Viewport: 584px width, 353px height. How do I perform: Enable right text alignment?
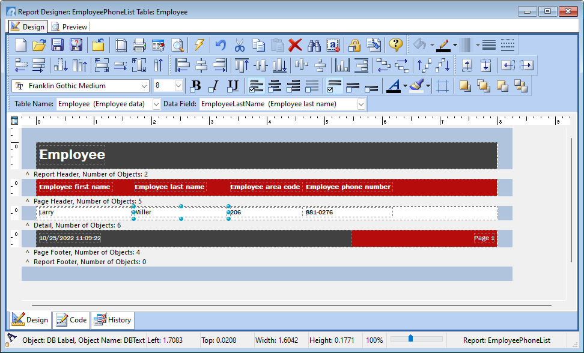(x=293, y=86)
